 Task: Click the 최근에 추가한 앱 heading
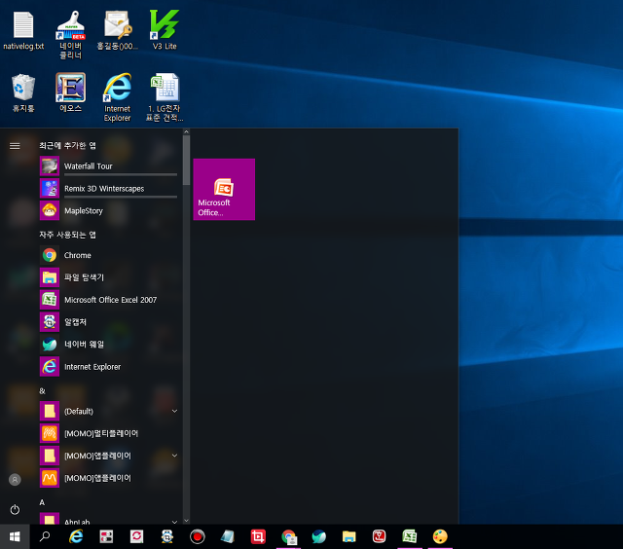click(x=67, y=145)
